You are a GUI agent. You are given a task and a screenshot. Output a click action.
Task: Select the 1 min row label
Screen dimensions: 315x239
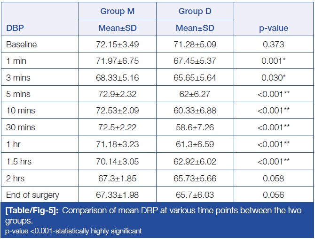point(15,61)
